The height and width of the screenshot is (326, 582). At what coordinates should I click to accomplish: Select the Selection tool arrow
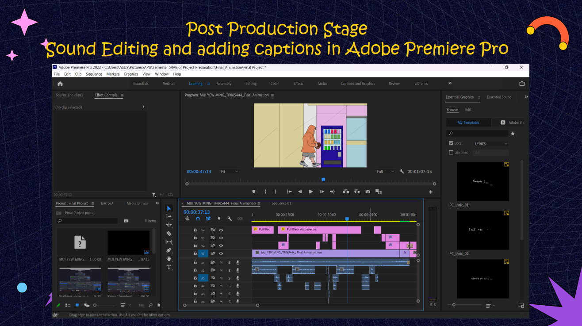pos(169,208)
